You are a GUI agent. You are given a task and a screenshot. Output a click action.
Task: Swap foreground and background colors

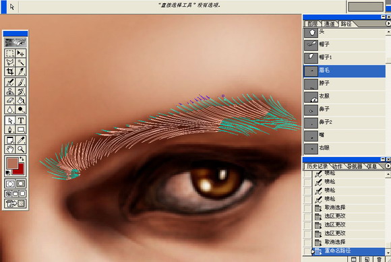(22, 159)
